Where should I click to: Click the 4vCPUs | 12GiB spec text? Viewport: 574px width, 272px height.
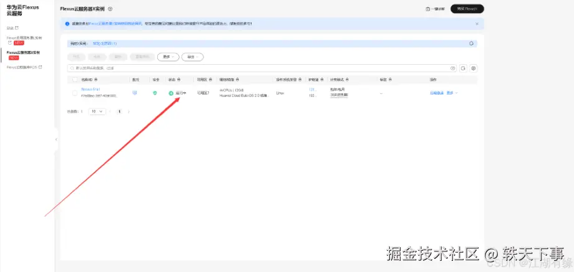click(231, 90)
